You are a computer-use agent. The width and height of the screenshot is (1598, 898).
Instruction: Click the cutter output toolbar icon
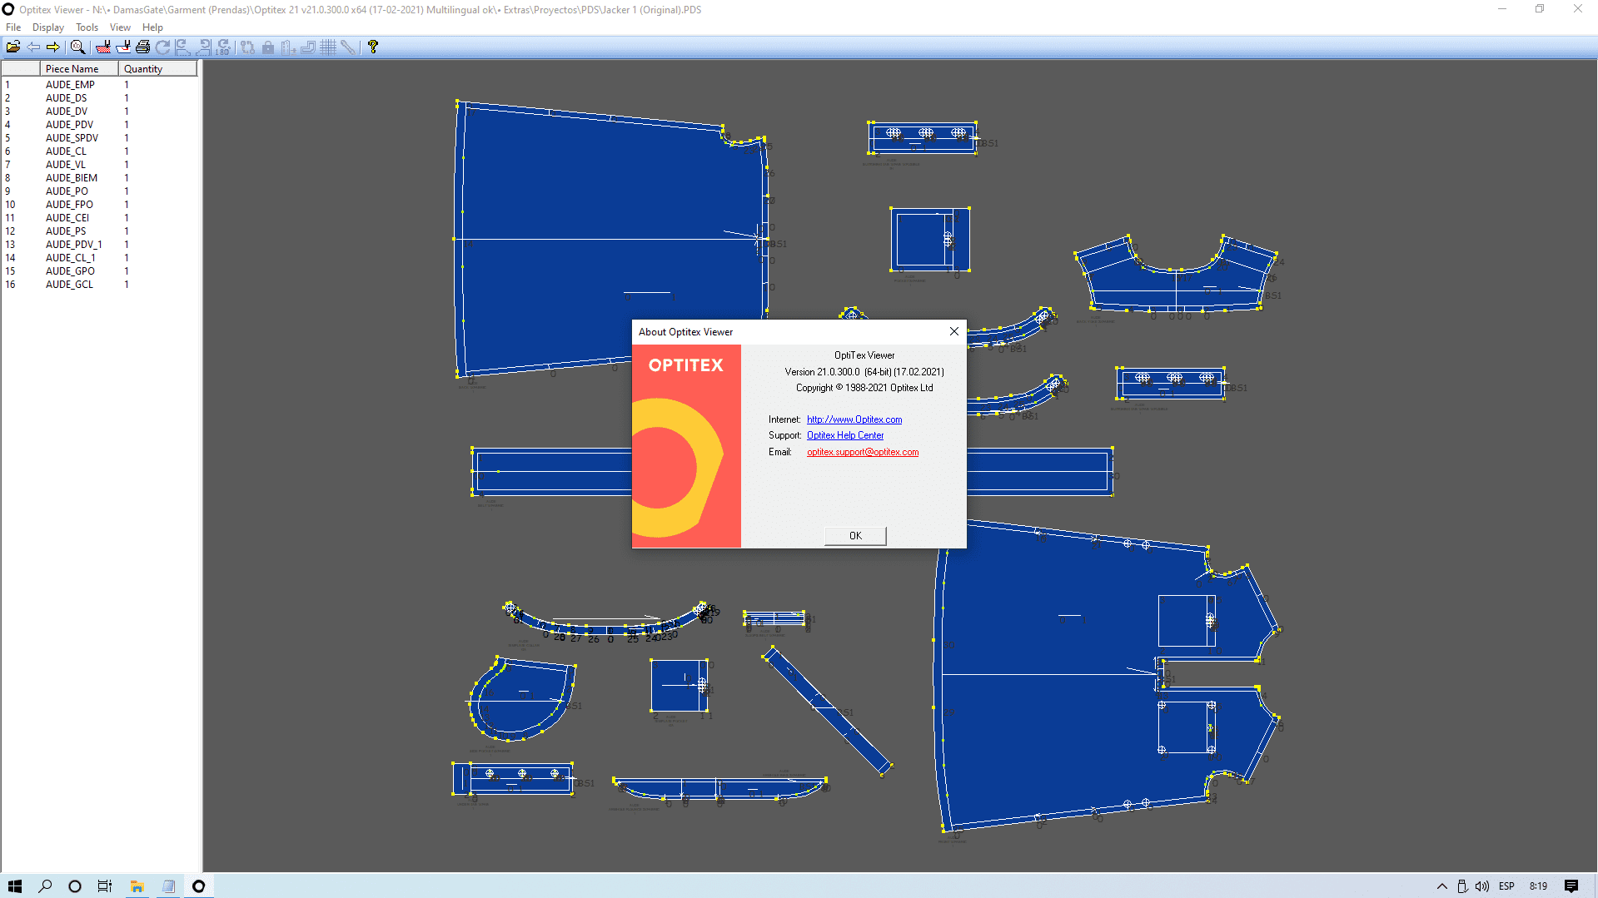[x=123, y=47]
